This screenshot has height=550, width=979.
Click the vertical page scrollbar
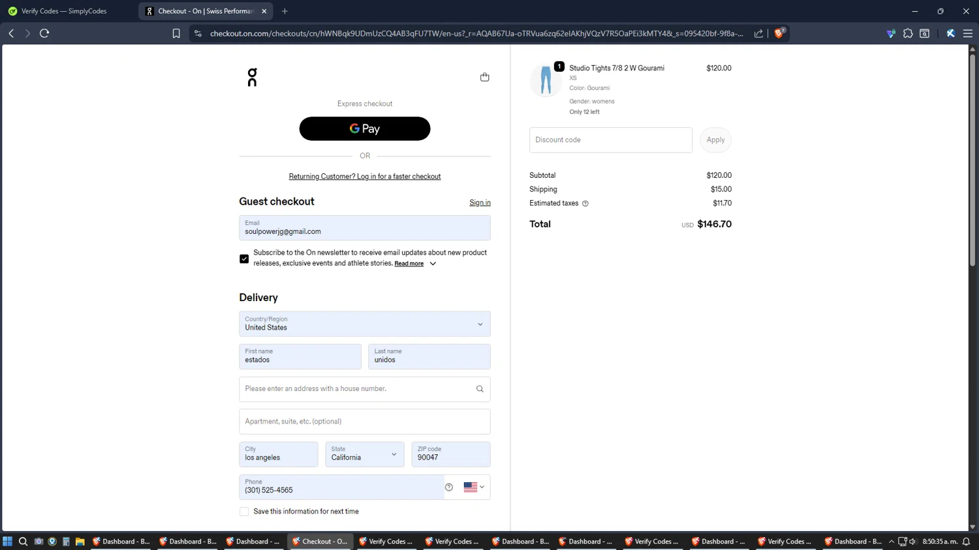[x=972, y=160]
